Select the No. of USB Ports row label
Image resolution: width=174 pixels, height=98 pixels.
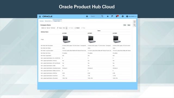point(51,58)
